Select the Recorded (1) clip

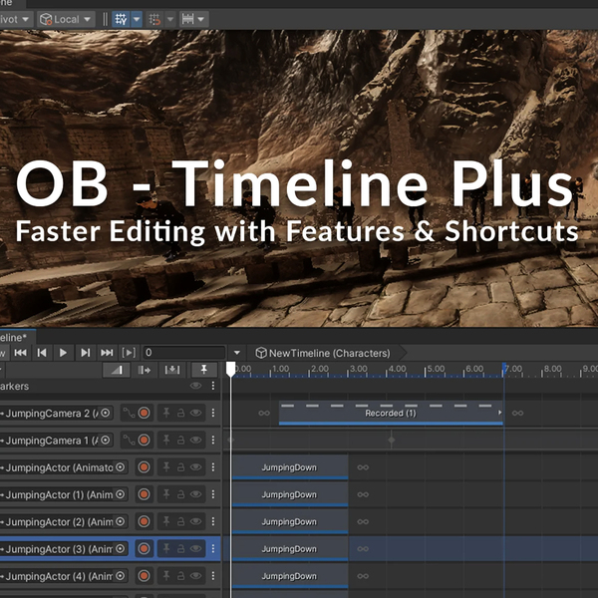click(391, 413)
